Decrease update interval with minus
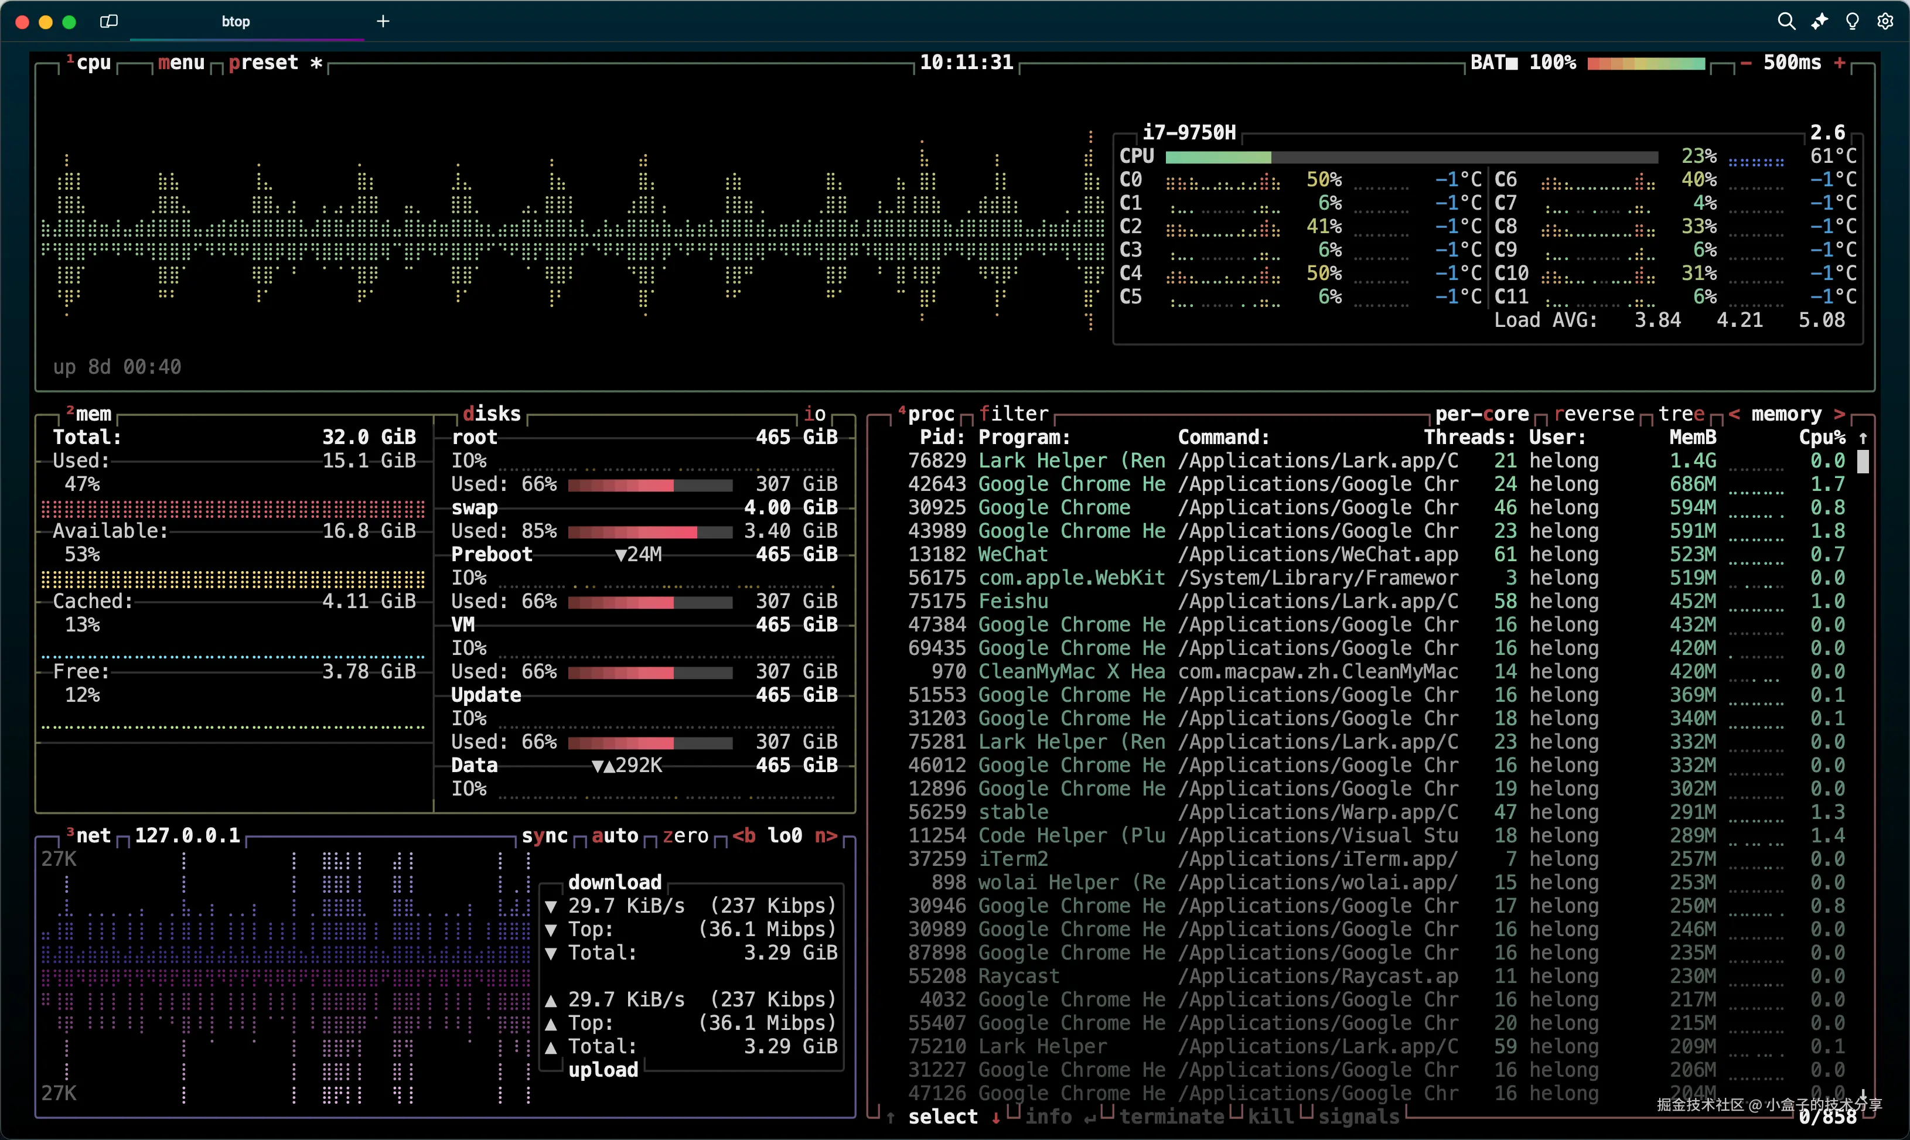This screenshot has height=1140, width=1910. pyautogui.click(x=1745, y=63)
